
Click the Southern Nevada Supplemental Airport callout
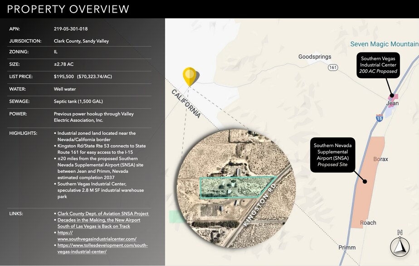(333, 155)
